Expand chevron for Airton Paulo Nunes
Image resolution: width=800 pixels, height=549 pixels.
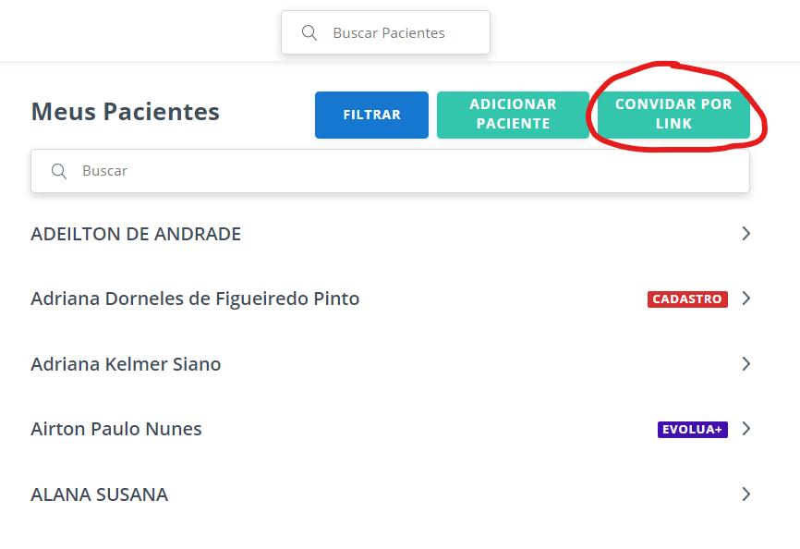pyautogui.click(x=745, y=429)
